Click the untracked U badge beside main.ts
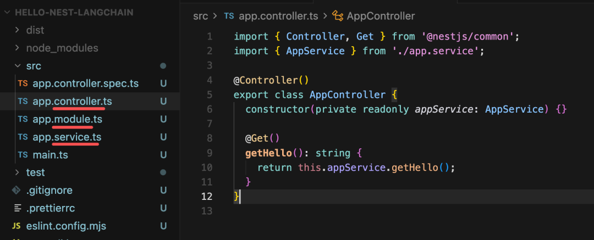The image size is (594, 240). [163, 155]
